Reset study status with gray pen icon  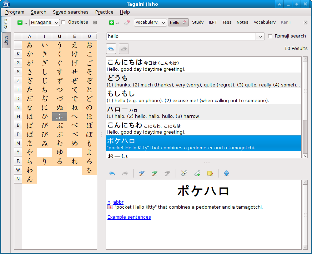167,173
